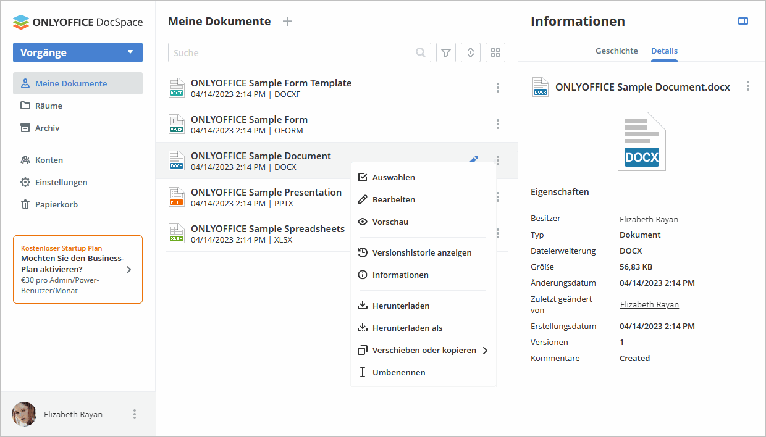Viewport: 766px width, 437px height.
Task: Choose Bearbeiten from the context menu
Action: pos(423,199)
